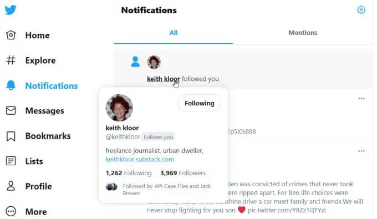Open the second tweet's three-dot menu

click(x=361, y=151)
